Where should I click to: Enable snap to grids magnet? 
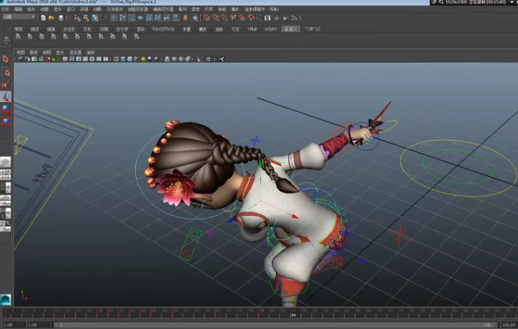[207, 18]
